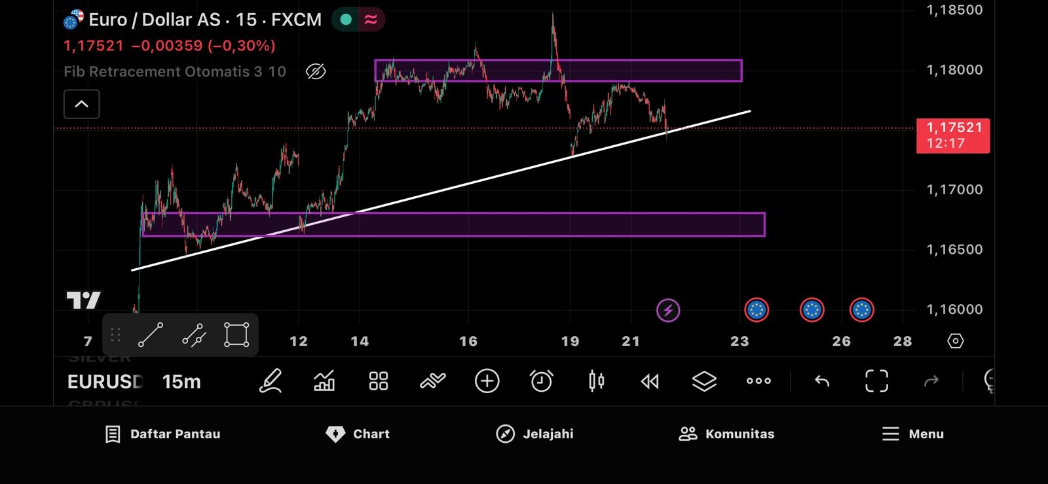Toggle Fib Retracement indicator visibility
The height and width of the screenshot is (484, 1048).
pos(316,71)
